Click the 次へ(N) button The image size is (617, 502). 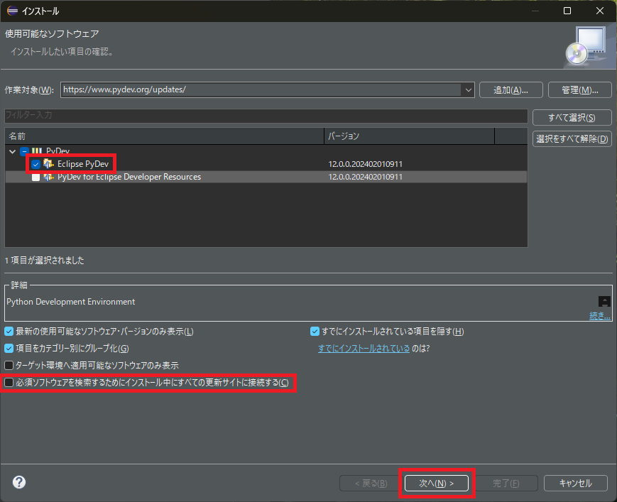[436, 482]
